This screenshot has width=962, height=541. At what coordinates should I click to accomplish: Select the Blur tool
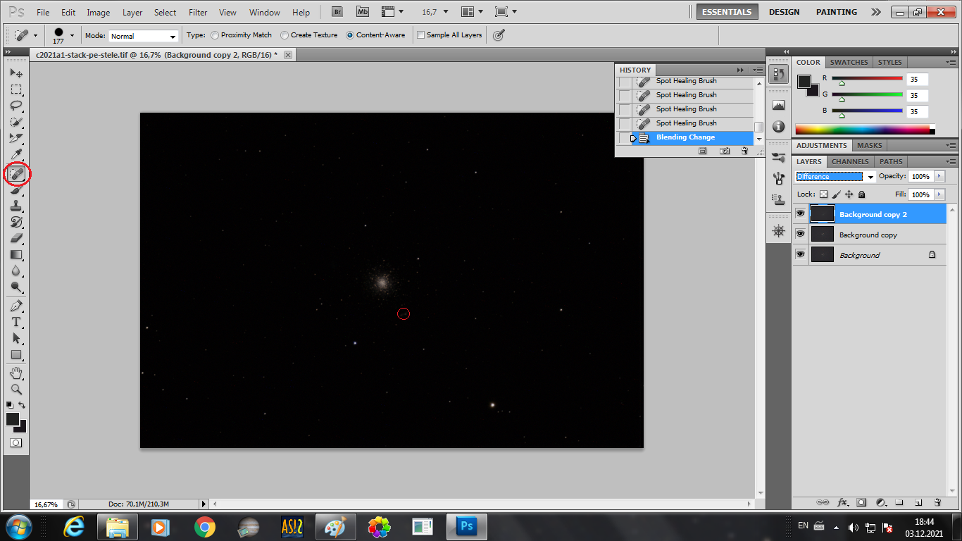15,270
